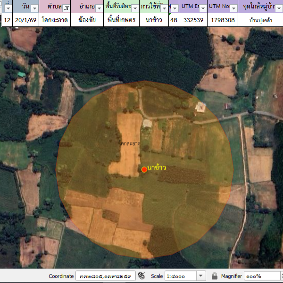Expand the จุดใกล้หมู่บ้าน filter dropdown
This screenshot has height=283, width=283.
tap(279, 8)
